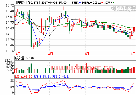Click the 14.43 price axis label
136x95 pixels.
click(10, 28)
